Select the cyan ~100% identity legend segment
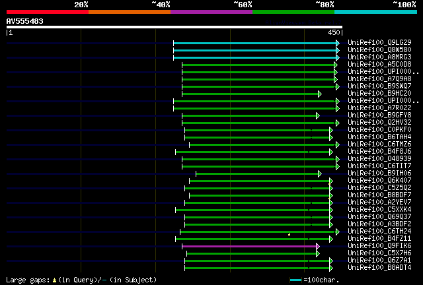The width and height of the screenshot is (423, 285). click(376, 12)
